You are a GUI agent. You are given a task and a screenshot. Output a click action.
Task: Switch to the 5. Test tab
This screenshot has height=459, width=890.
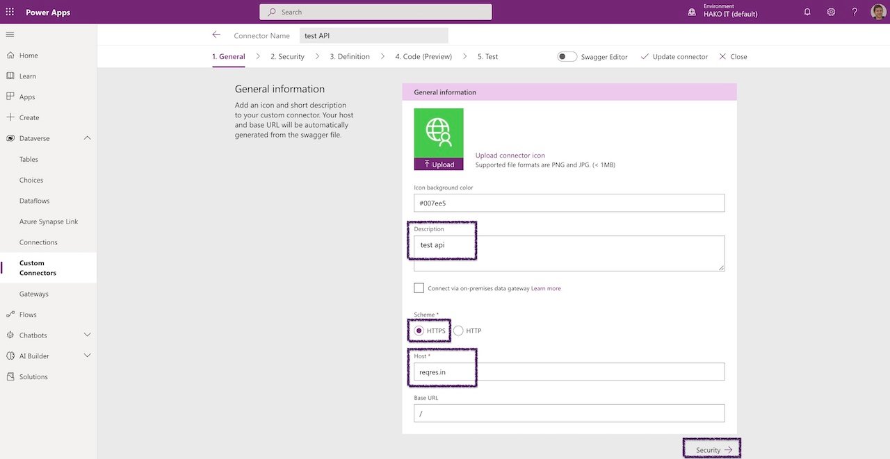tap(487, 57)
